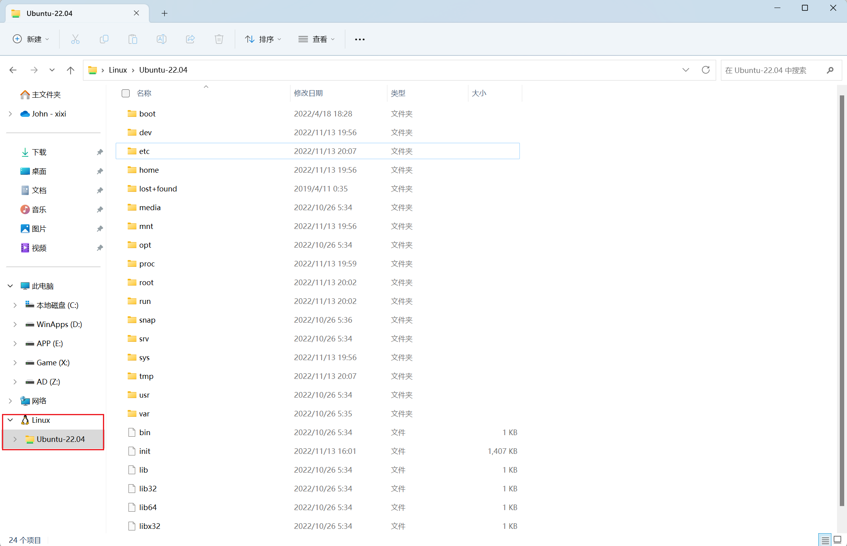The width and height of the screenshot is (847, 546).
Task: Open the address bar history dropdown
Action: (x=686, y=70)
